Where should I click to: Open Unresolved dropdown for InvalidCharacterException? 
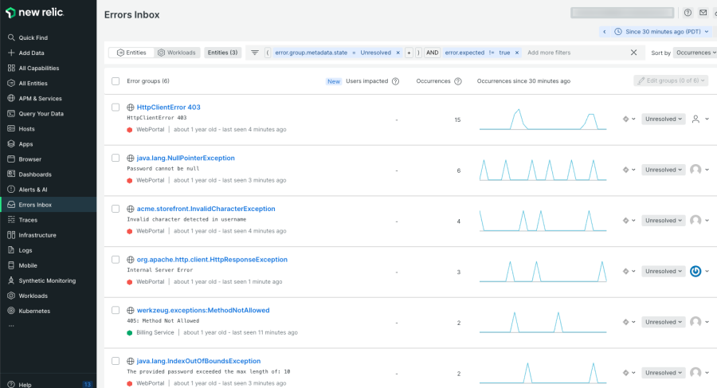[663, 221]
